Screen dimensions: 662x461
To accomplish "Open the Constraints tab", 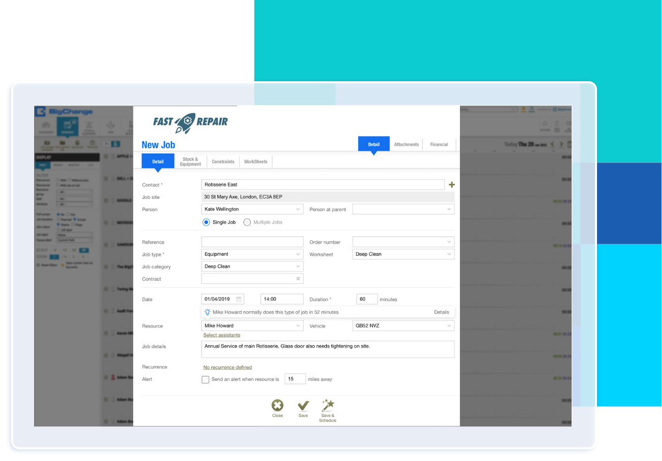I will (223, 161).
